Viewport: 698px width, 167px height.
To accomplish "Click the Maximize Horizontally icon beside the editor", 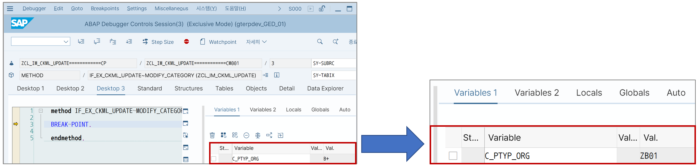I will (186, 159).
